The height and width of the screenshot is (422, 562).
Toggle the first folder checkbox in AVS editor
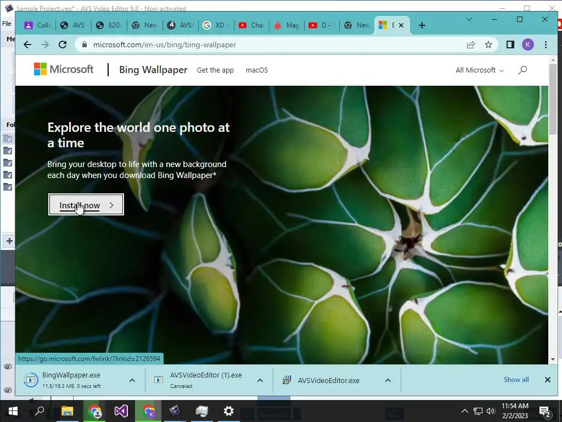(8, 138)
